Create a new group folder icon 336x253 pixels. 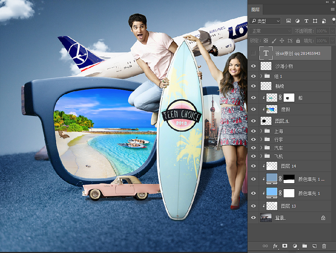(x=305, y=246)
